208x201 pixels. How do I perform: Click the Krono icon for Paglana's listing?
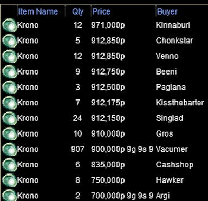click(x=10, y=87)
